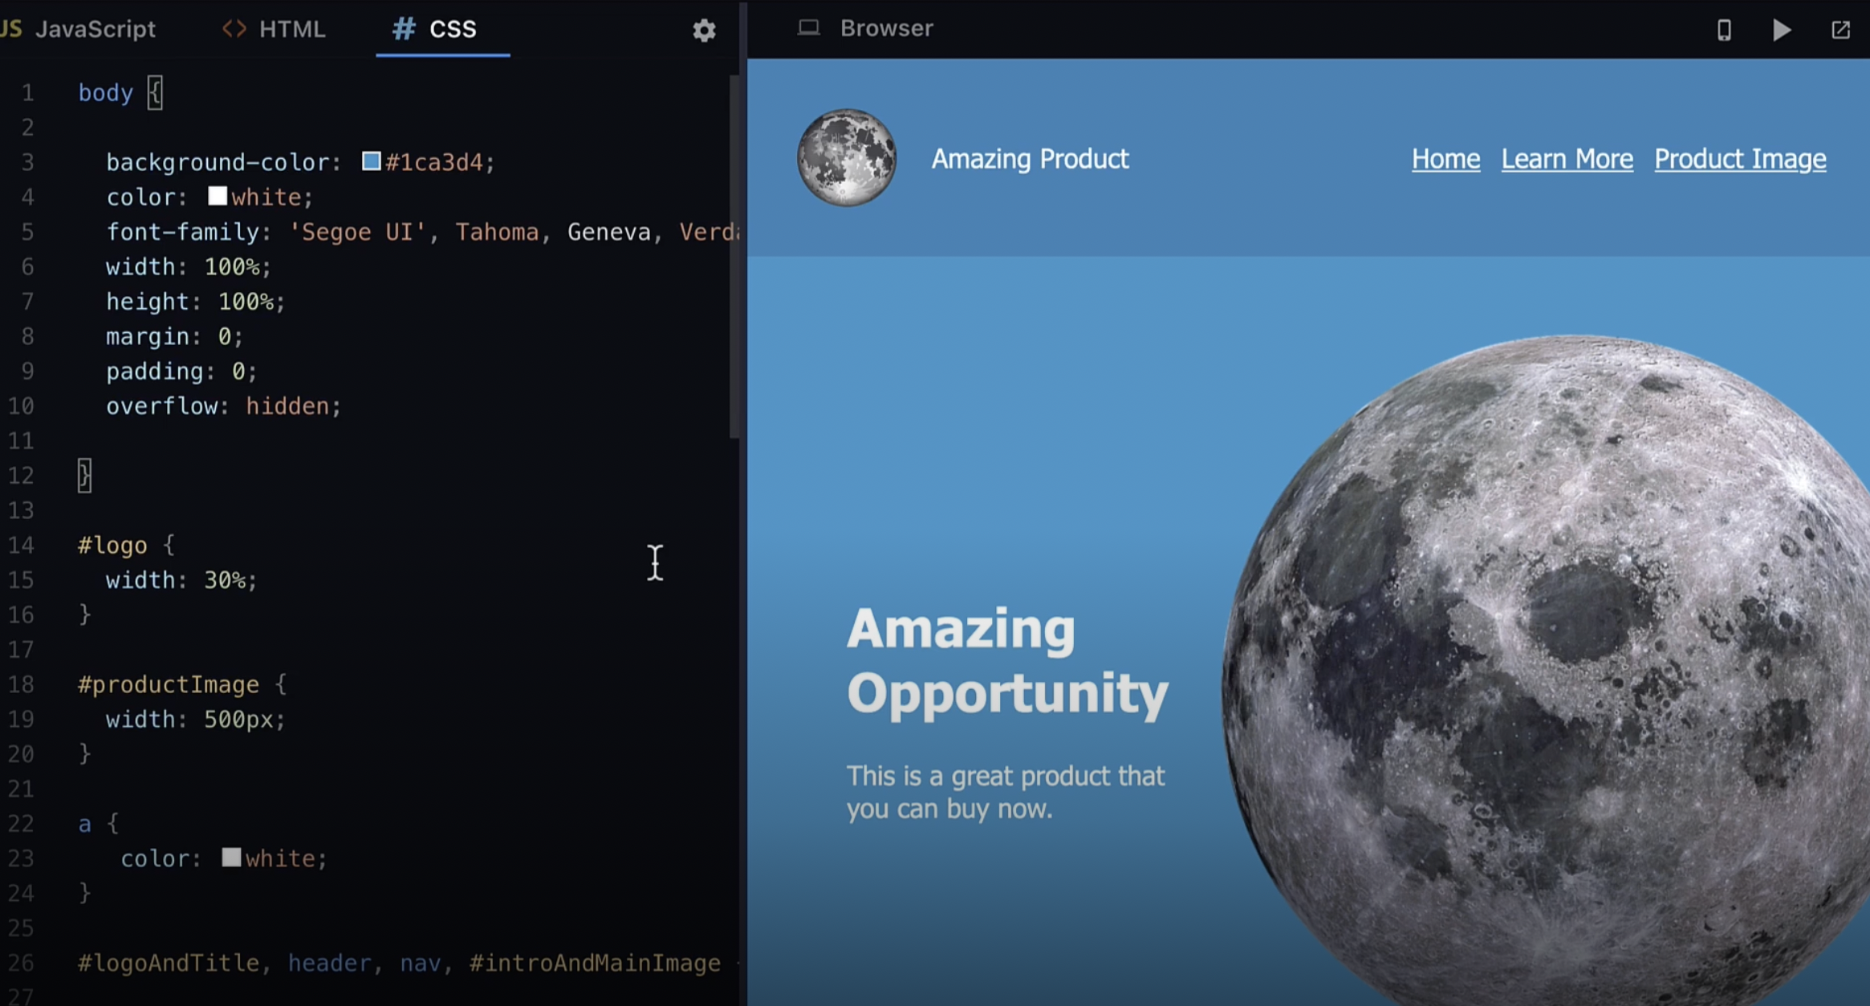1870x1006 pixels.
Task: Click the editor vertical scrollbar
Action: (x=734, y=257)
